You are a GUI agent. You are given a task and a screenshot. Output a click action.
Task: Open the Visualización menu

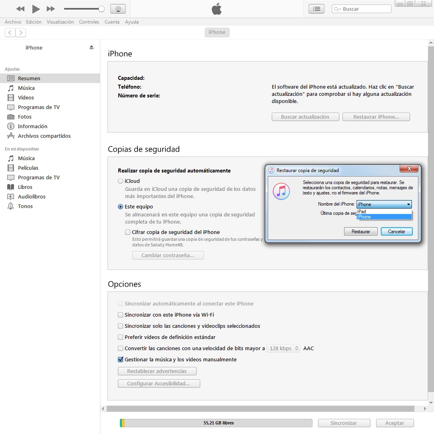[x=60, y=22]
